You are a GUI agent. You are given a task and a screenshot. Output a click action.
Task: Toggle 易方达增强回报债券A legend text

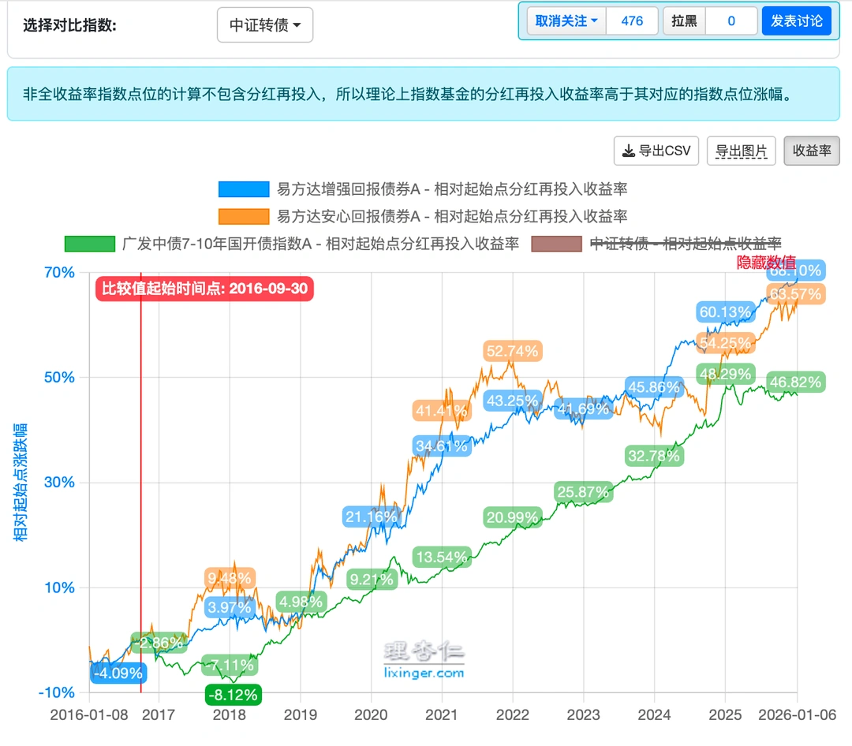[452, 189]
